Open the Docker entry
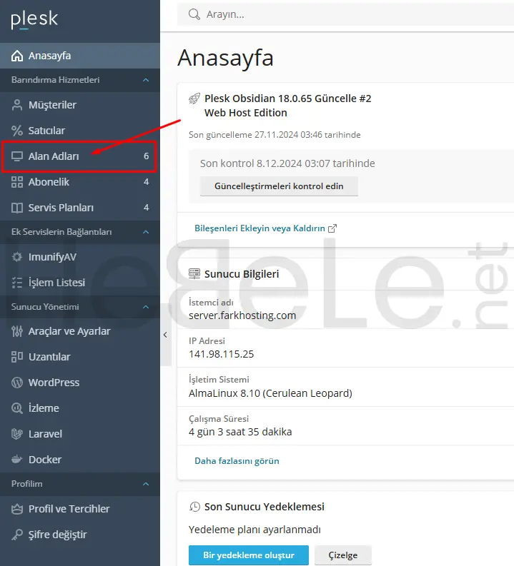The image size is (514, 566). tap(80, 460)
